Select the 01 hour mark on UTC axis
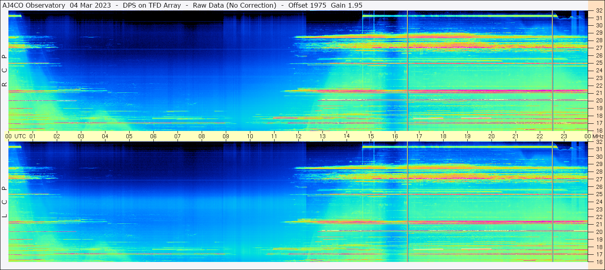This screenshot has height=270, width=605. 33,136
